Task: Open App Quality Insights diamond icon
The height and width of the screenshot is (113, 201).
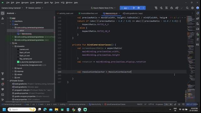Action: [3, 89]
